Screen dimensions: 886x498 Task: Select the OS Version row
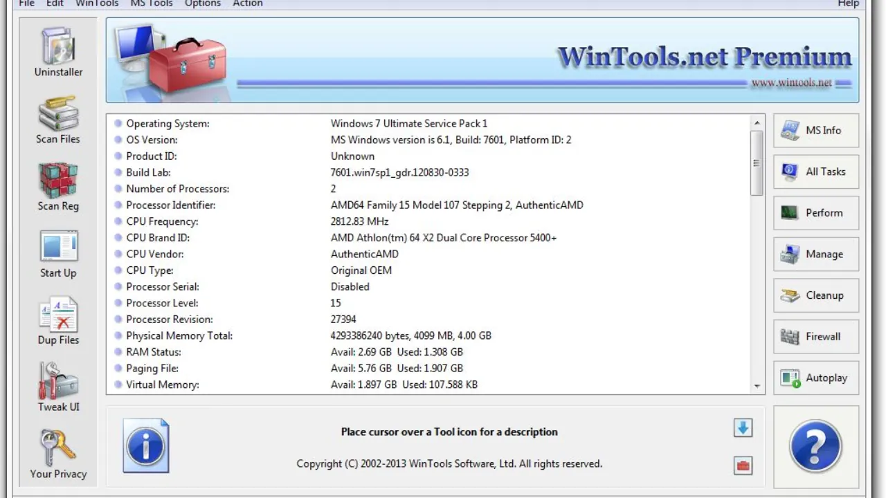(x=429, y=140)
